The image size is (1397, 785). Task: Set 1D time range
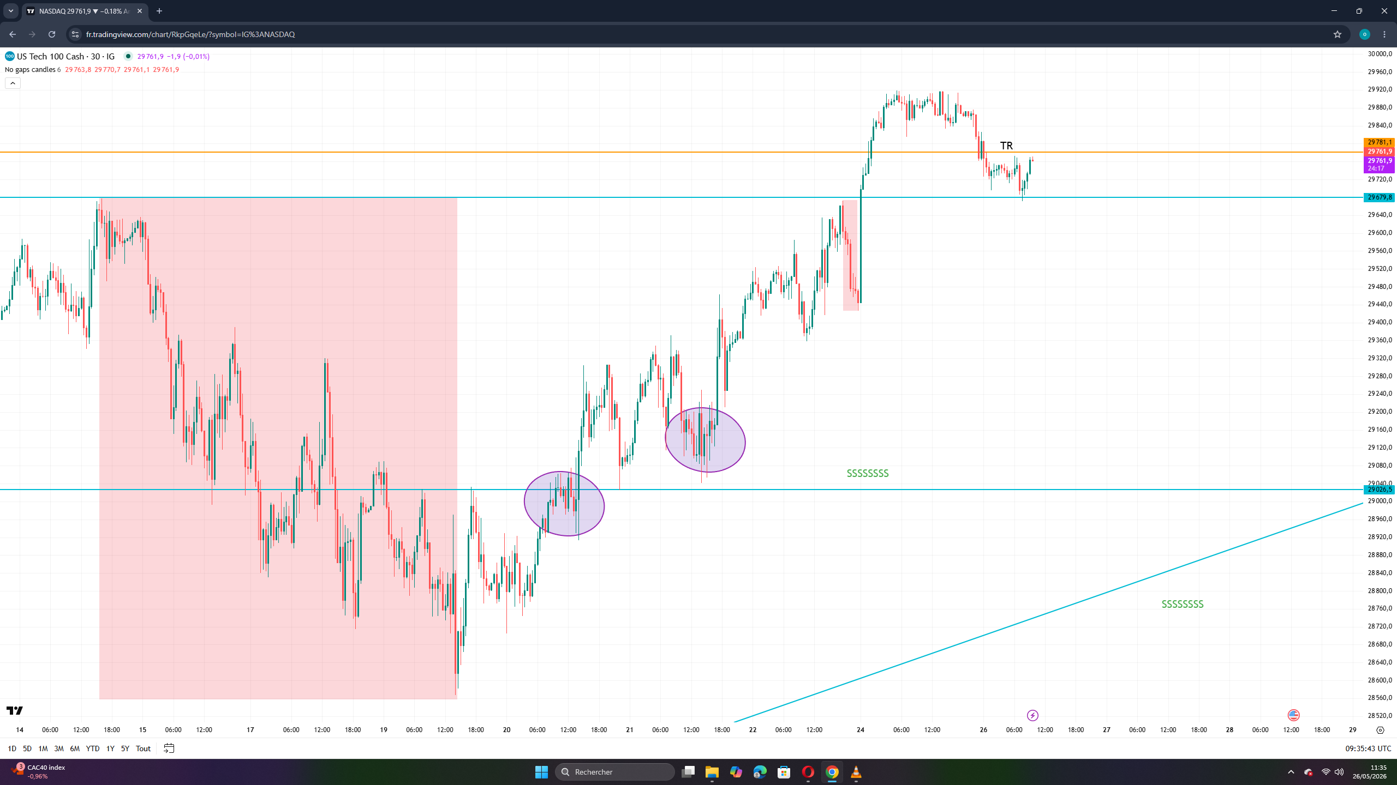point(12,748)
